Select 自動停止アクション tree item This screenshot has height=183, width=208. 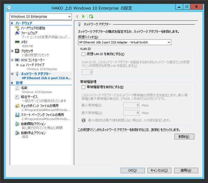pos(33,133)
